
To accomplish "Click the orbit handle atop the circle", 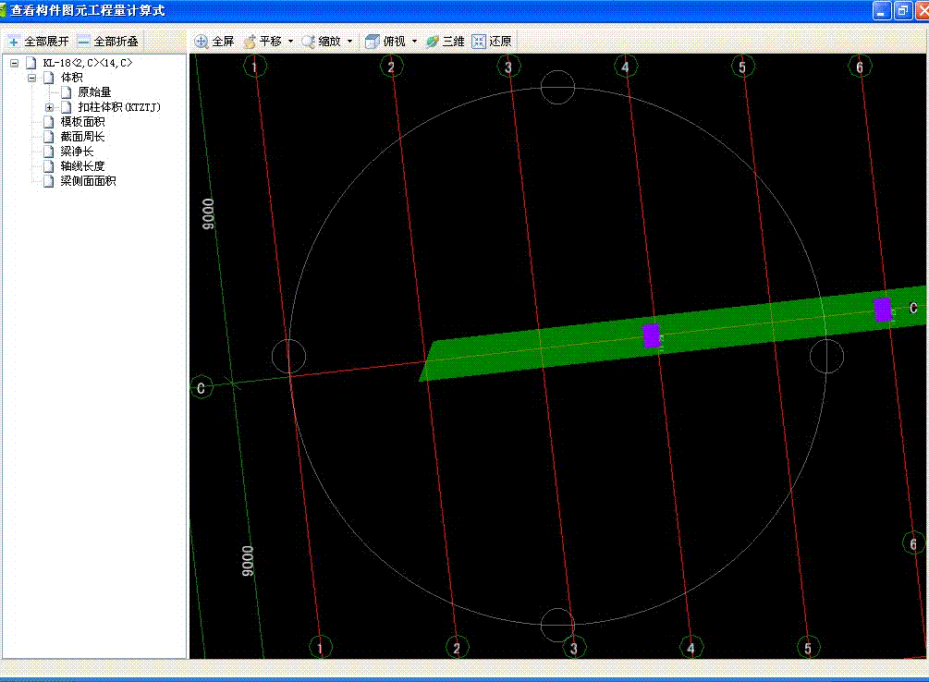I will (557, 87).
